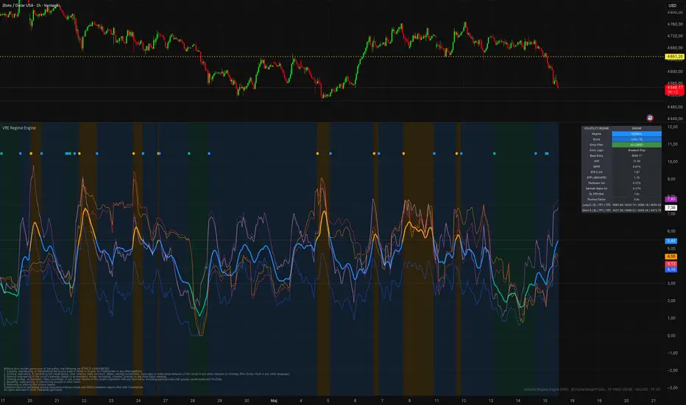Click the Long E / SL / TP1 / TP2 row
This screenshot has height=405, width=686.
[x=621, y=205]
